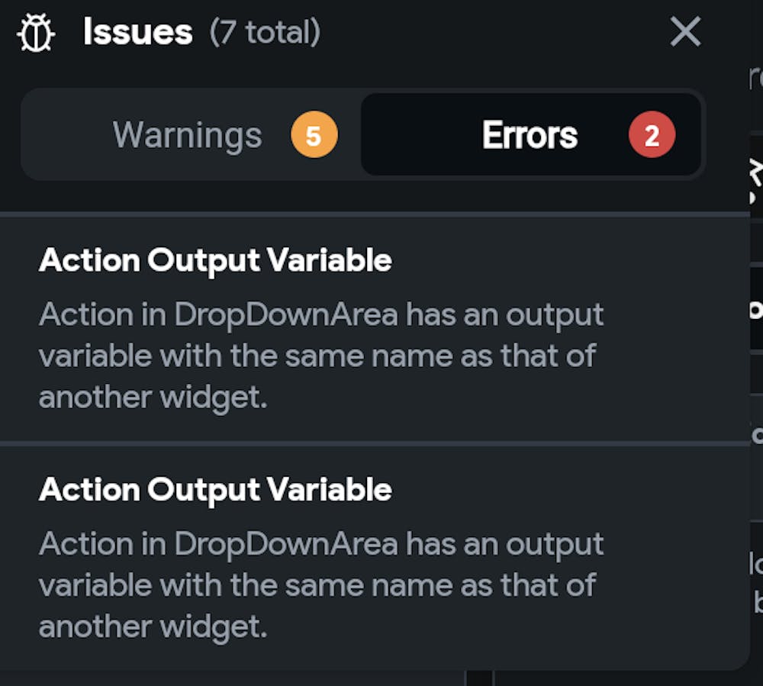This screenshot has height=686, width=763.
Task: Click the second error's bold heading
Action: (x=216, y=489)
